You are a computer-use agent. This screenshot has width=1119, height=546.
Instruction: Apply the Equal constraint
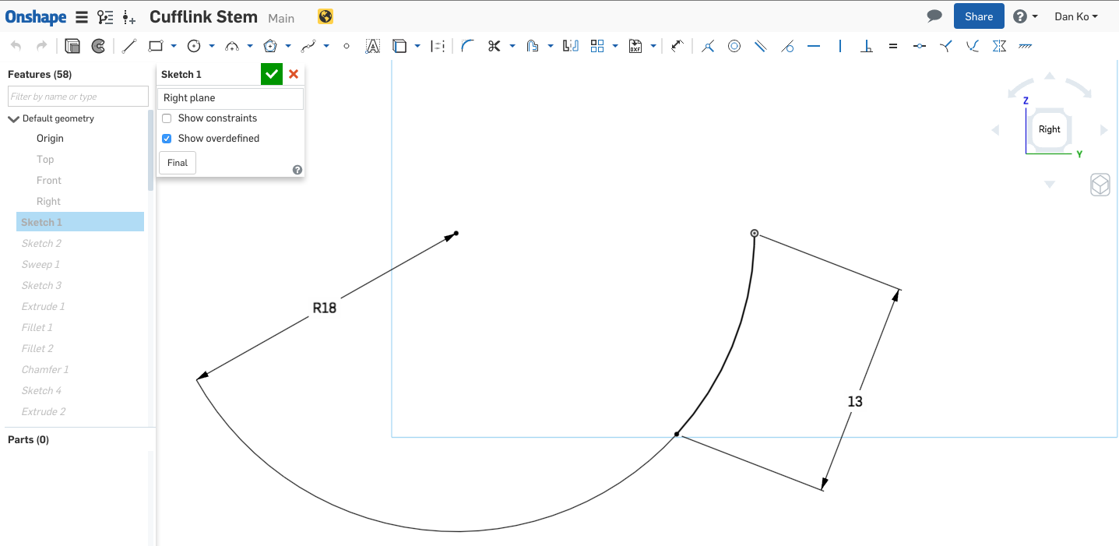[893, 46]
